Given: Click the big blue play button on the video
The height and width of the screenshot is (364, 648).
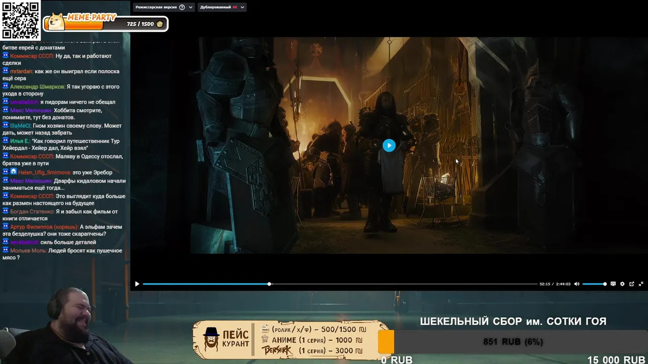Looking at the screenshot, I should click(389, 146).
